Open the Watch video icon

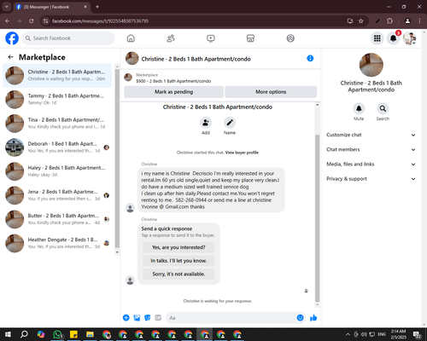click(211, 38)
